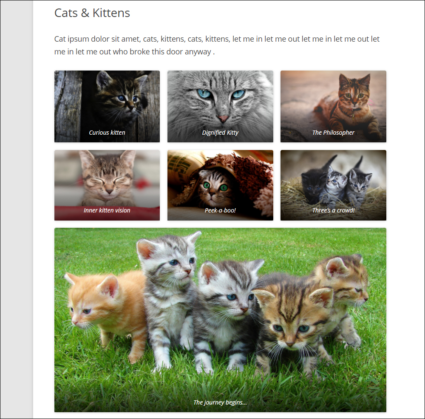Click the Cats & Kittens page heading

[x=92, y=13]
